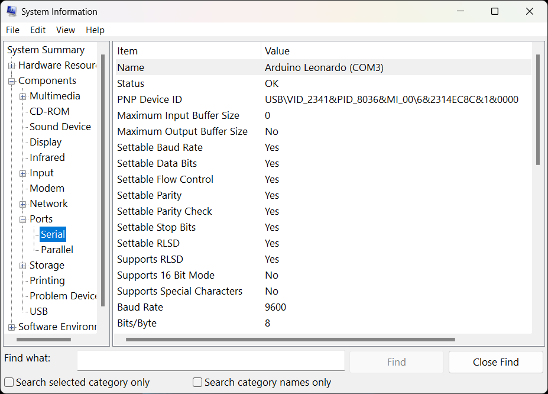Maximize the System Information window
Screen dimensions: 548x394
(495, 11)
